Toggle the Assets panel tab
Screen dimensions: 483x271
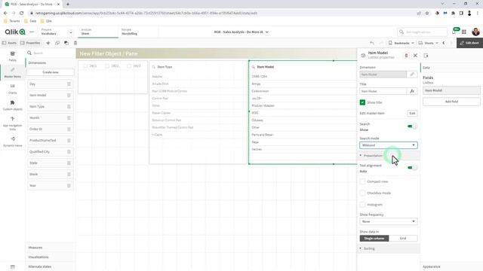click(10, 43)
